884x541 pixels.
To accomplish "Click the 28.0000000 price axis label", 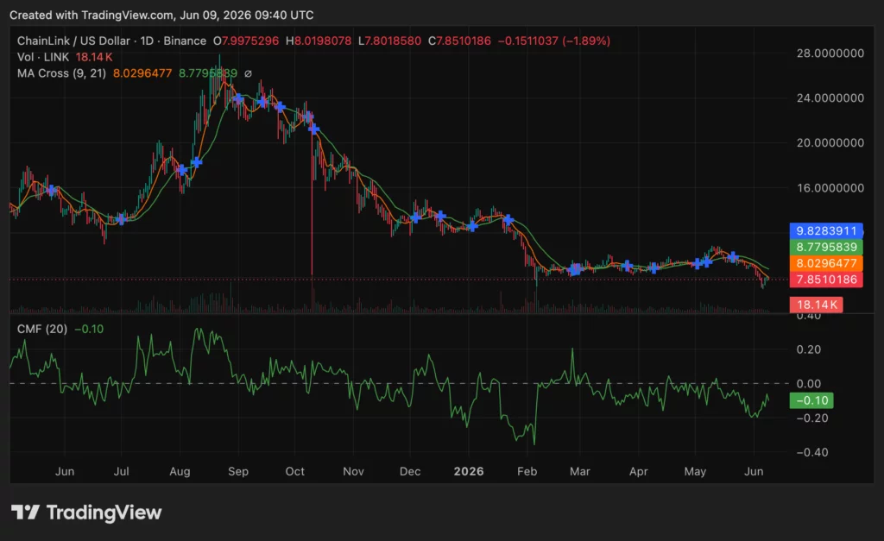I will (x=830, y=53).
